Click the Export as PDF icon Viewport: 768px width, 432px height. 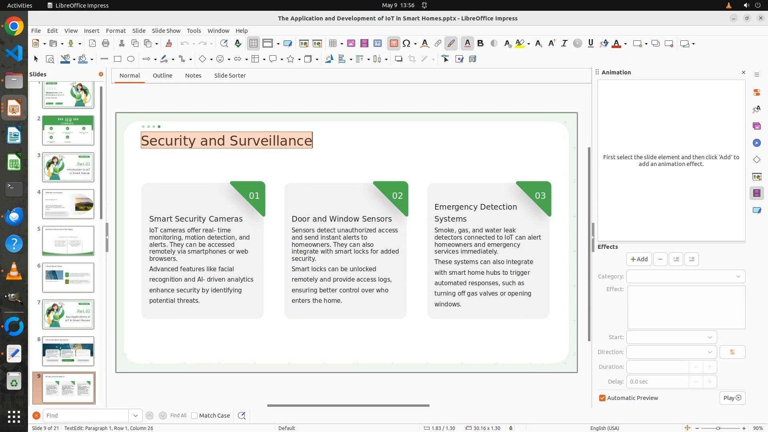92,44
